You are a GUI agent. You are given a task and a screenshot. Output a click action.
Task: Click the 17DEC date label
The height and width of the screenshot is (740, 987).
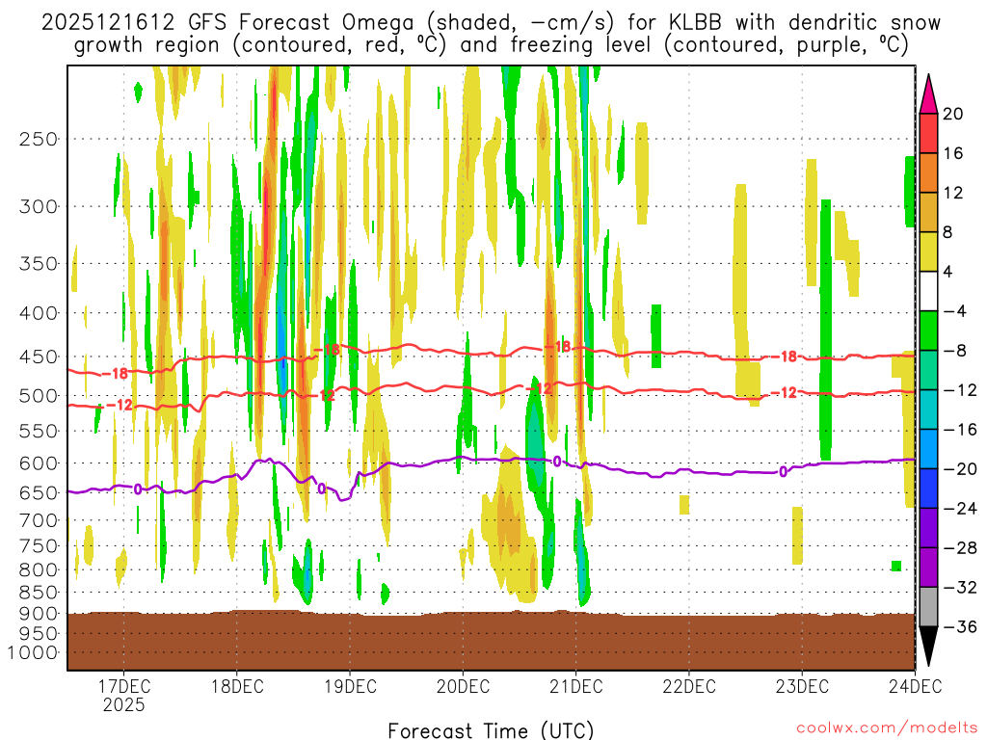(124, 686)
